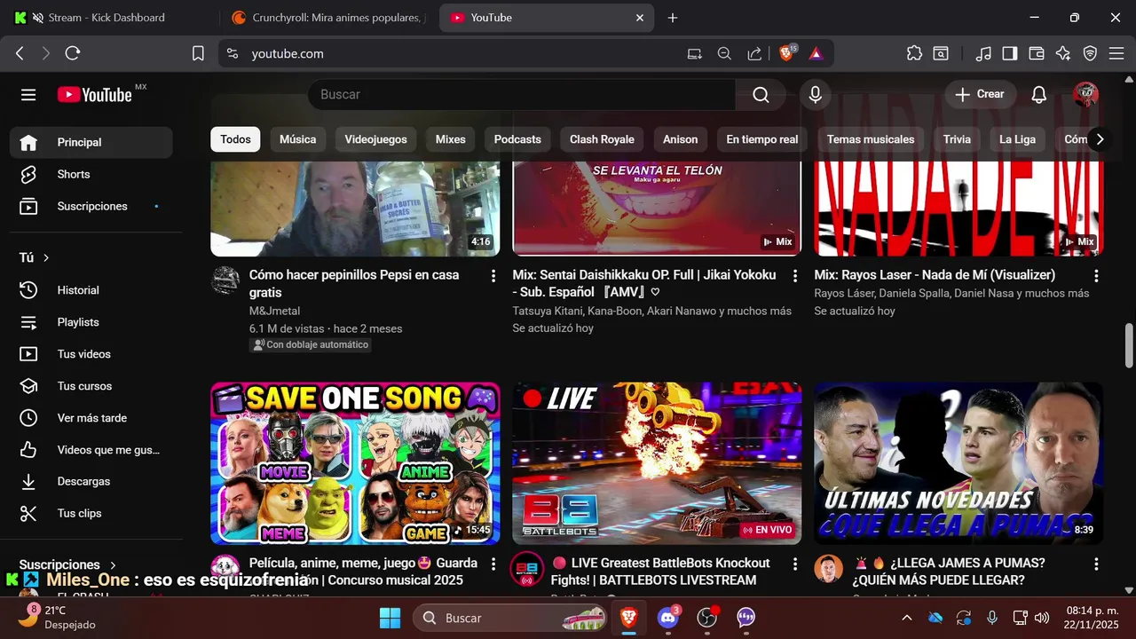Click the share page icon in address bar

click(754, 53)
